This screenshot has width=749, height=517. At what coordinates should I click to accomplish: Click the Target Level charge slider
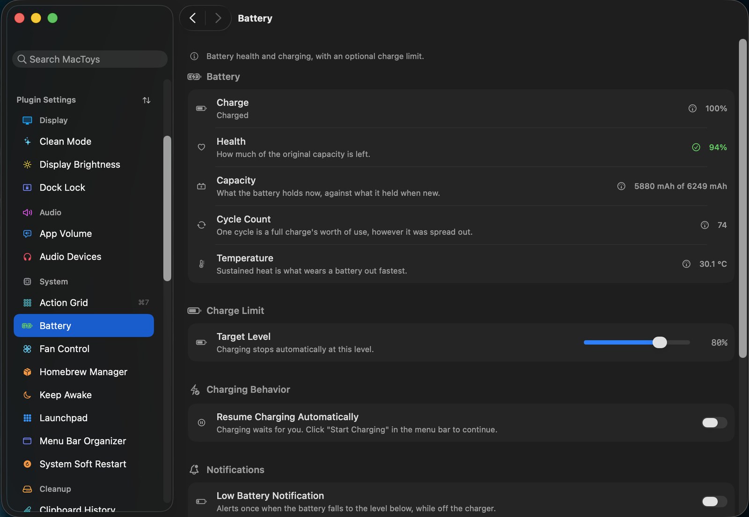pyautogui.click(x=637, y=342)
